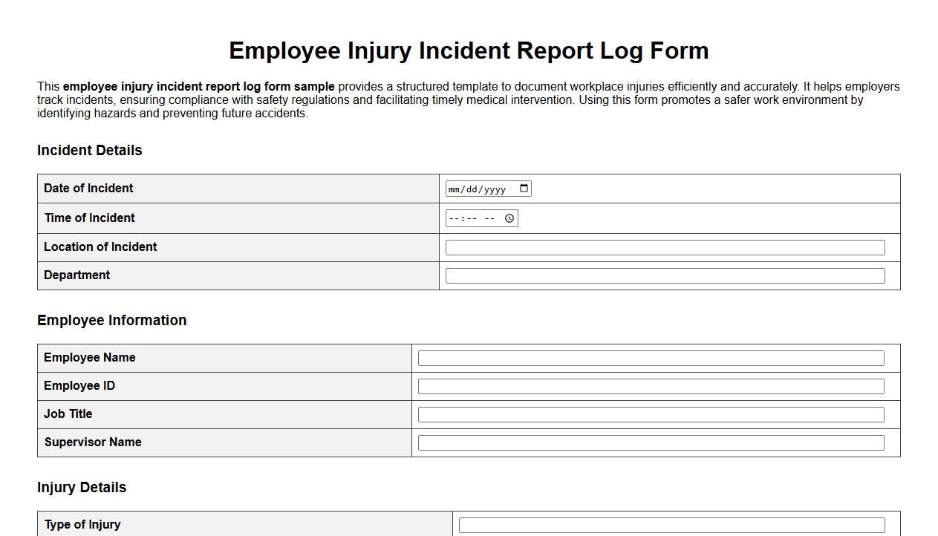Select the month segment in the date field

pos(455,189)
